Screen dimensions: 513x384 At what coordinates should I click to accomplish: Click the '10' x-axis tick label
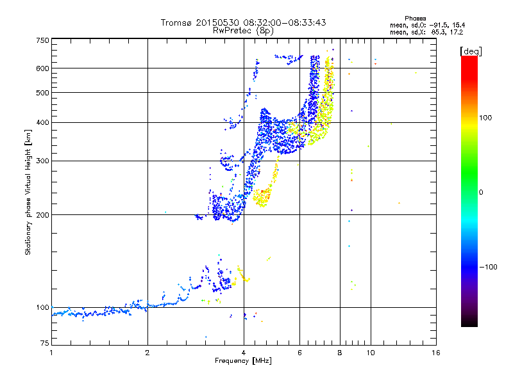(x=371, y=353)
